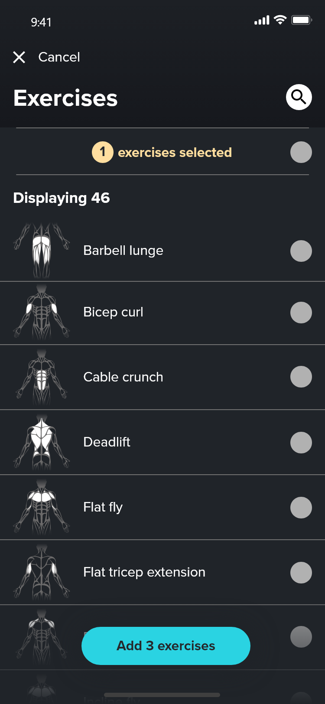Viewport: 325px width, 704px height.
Task: Toggle the exercises selected filter circle
Action: 301,152
